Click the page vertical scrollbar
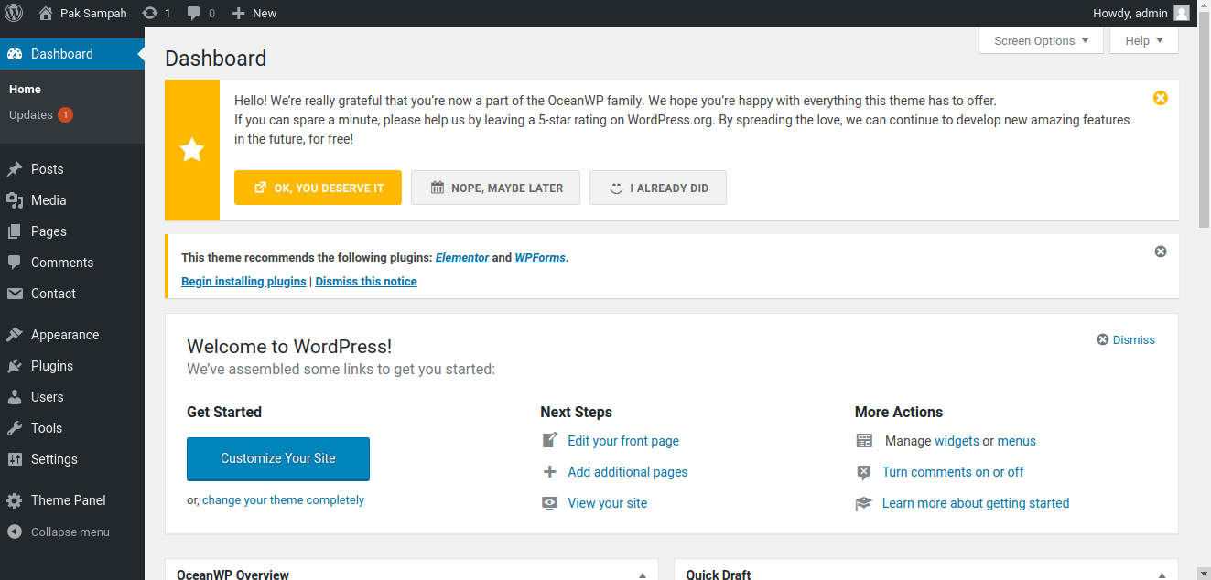This screenshot has height=580, width=1211. tap(1204, 128)
